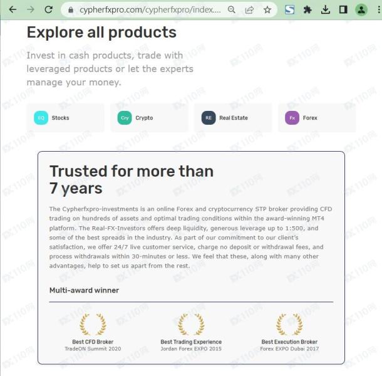382x376 pixels.
Task: Click the share page icon
Action: coord(249,10)
